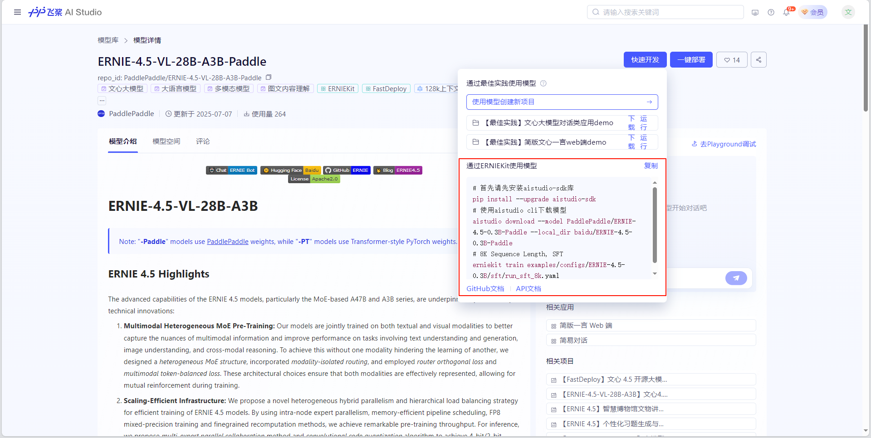871x438 pixels.
Task: Select the 大语言模型 tag
Action: [x=176, y=89]
